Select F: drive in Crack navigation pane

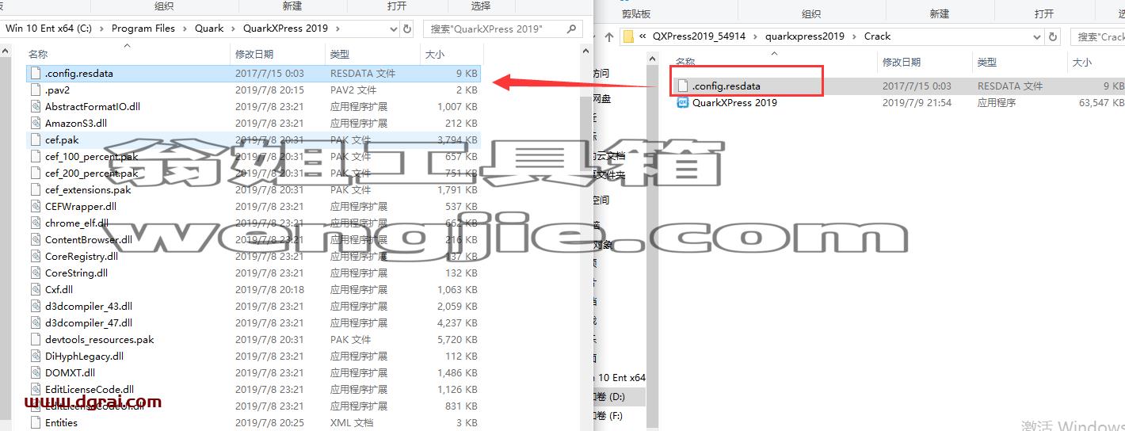(619, 415)
